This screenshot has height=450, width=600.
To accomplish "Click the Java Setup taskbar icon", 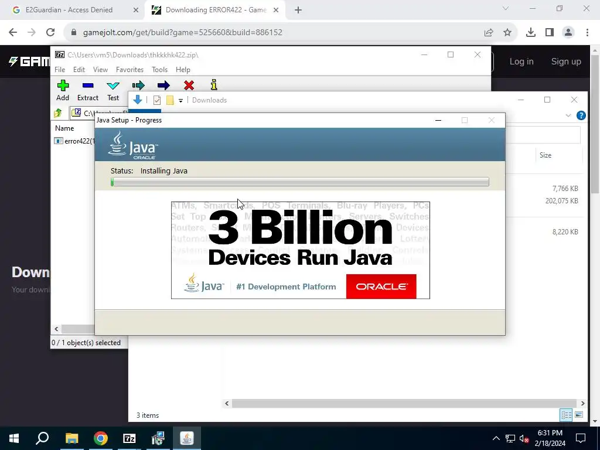I will coord(187,438).
